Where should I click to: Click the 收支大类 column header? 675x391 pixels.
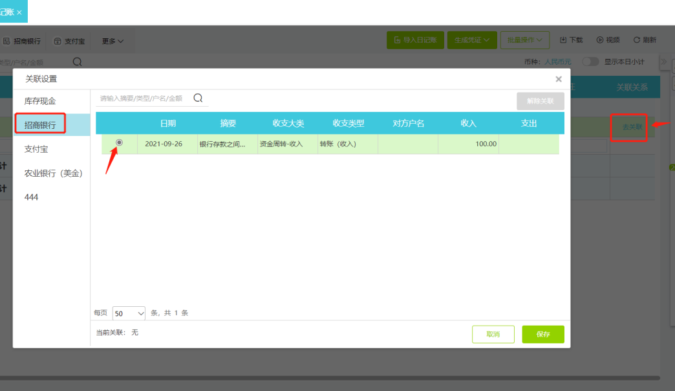coord(288,123)
